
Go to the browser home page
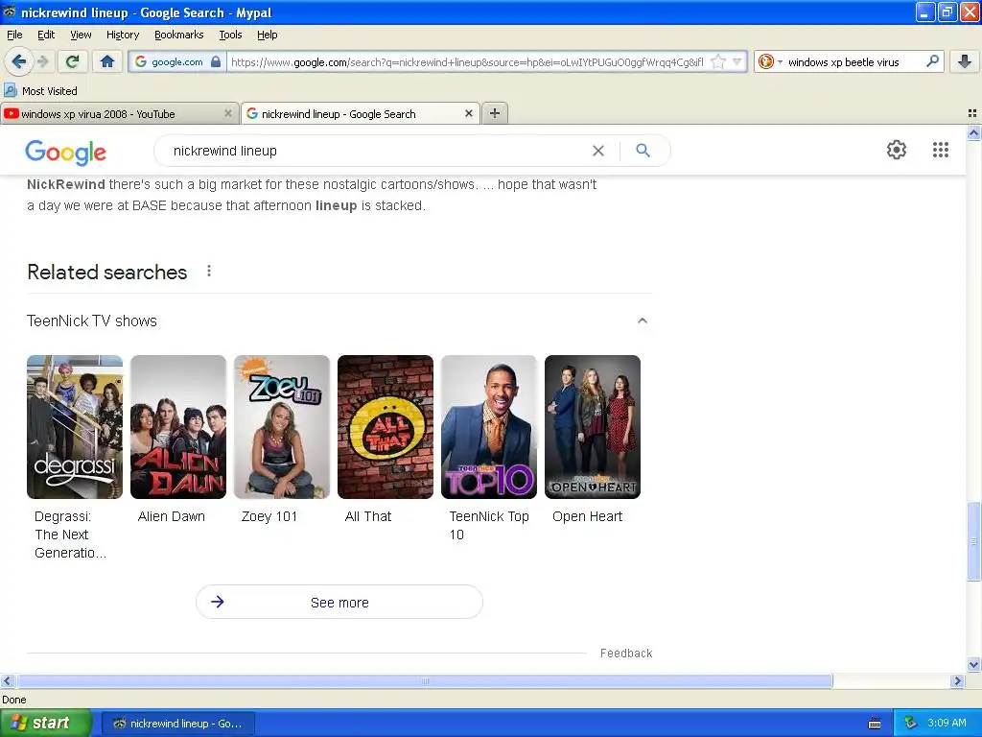[x=107, y=61]
